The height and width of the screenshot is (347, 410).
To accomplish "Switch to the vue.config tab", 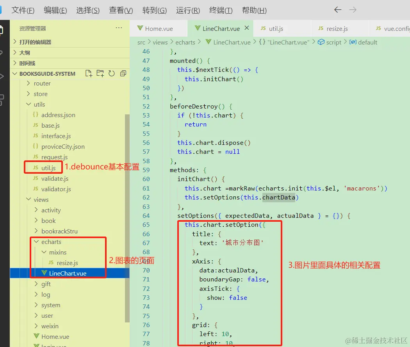I will pyautogui.click(x=390, y=28).
